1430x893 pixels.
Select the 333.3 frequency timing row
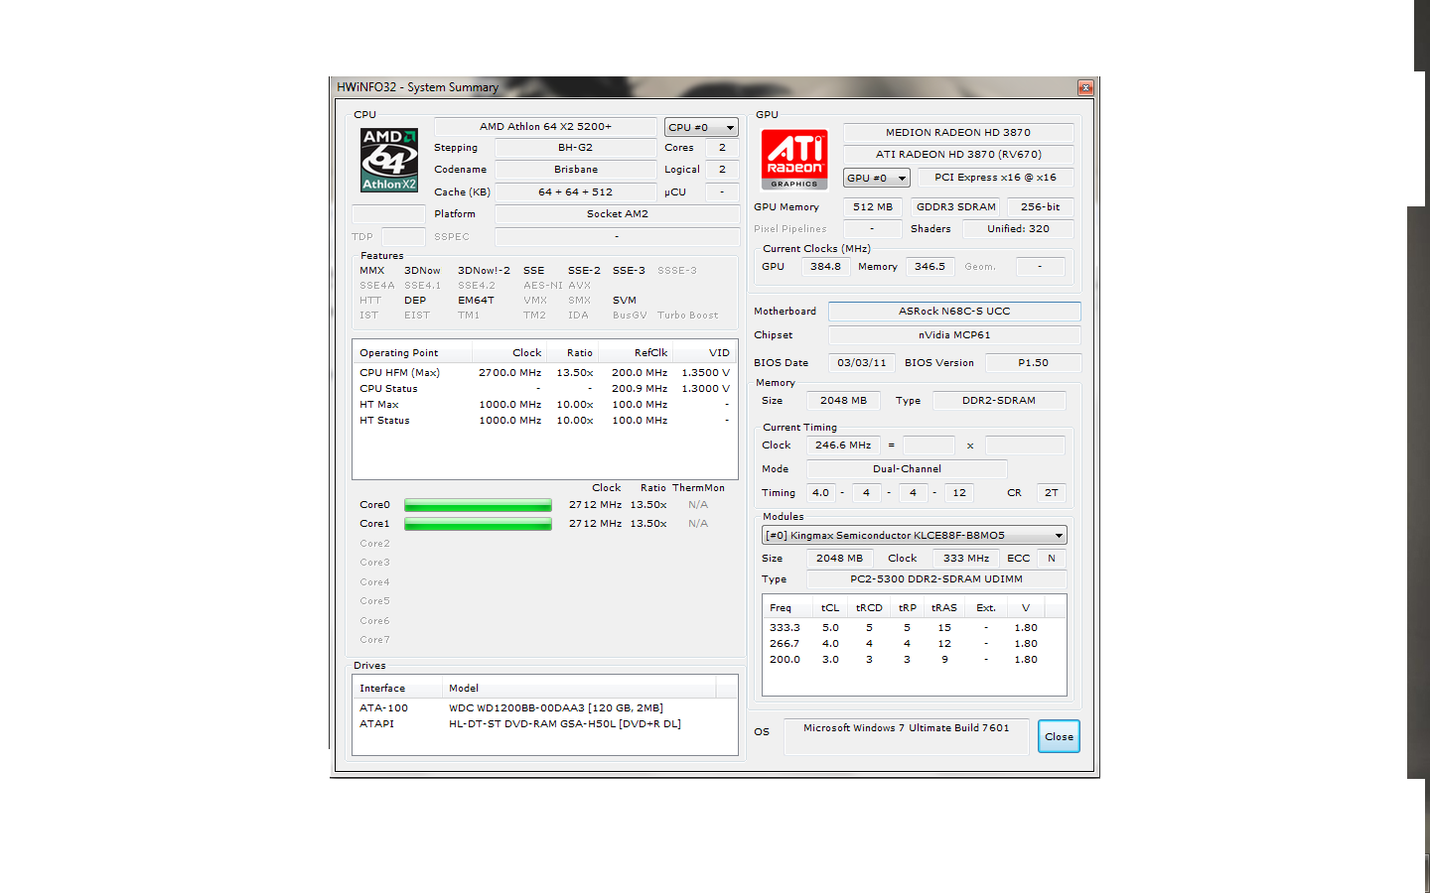pos(914,628)
